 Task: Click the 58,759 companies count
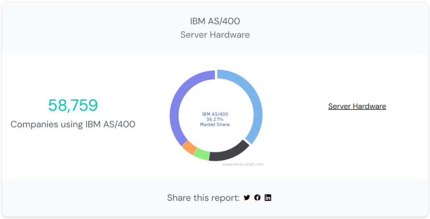click(x=73, y=105)
